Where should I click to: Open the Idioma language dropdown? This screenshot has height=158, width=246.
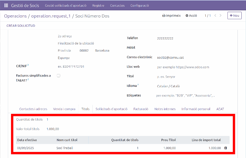click(x=185, y=86)
